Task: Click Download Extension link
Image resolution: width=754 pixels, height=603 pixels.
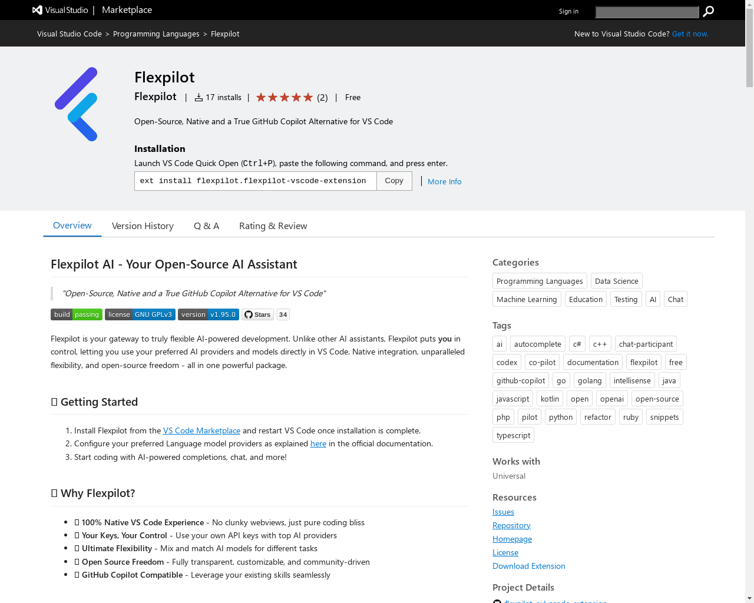Action: [529, 566]
